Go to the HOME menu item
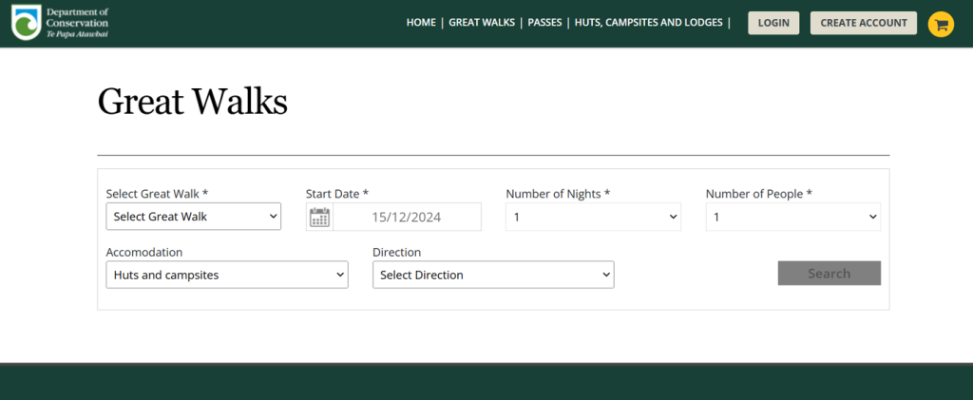Screen dimensions: 973x400 pyautogui.click(x=420, y=23)
